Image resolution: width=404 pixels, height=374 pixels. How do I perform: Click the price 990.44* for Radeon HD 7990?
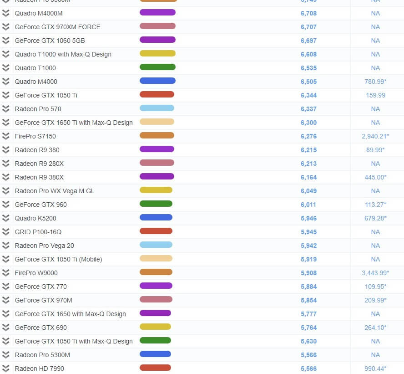(x=375, y=369)
